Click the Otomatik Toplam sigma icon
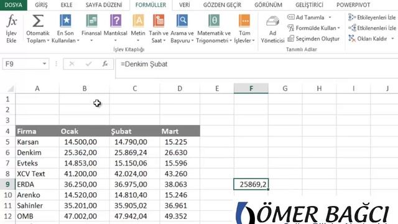The width and height of the screenshot is (398, 224). 37,21
